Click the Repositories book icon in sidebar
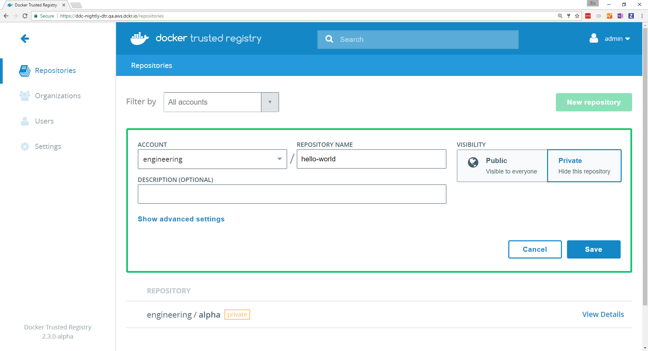The height and width of the screenshot is (351, 648). [25, 71]
